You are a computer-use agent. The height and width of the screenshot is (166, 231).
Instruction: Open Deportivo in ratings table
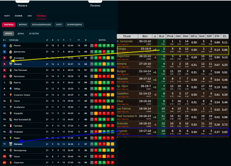point(123,56)
